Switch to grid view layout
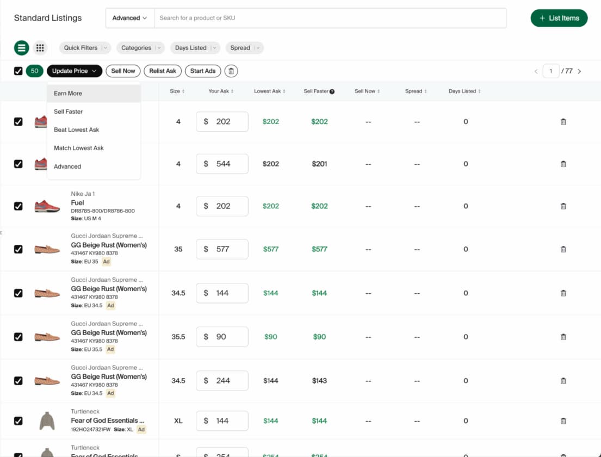601x457 pixels. [40, 48]
